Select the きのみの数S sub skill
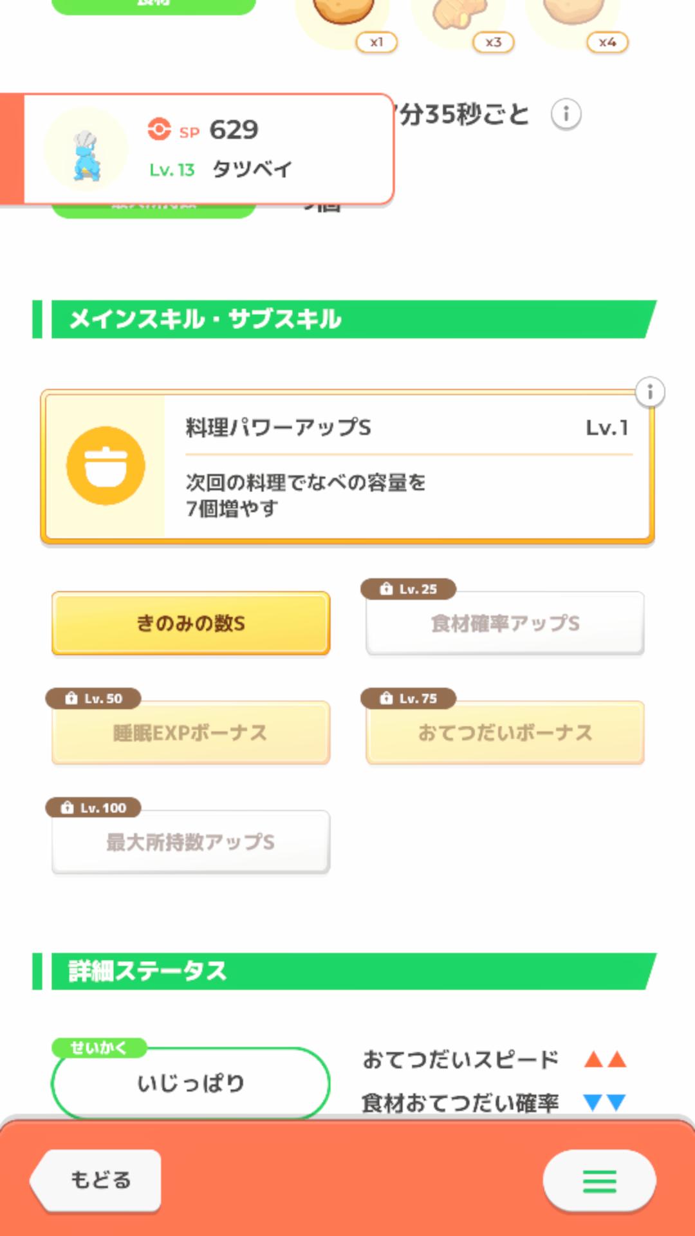This screenshot has height=1236, width=695. (x=191, y=623)
